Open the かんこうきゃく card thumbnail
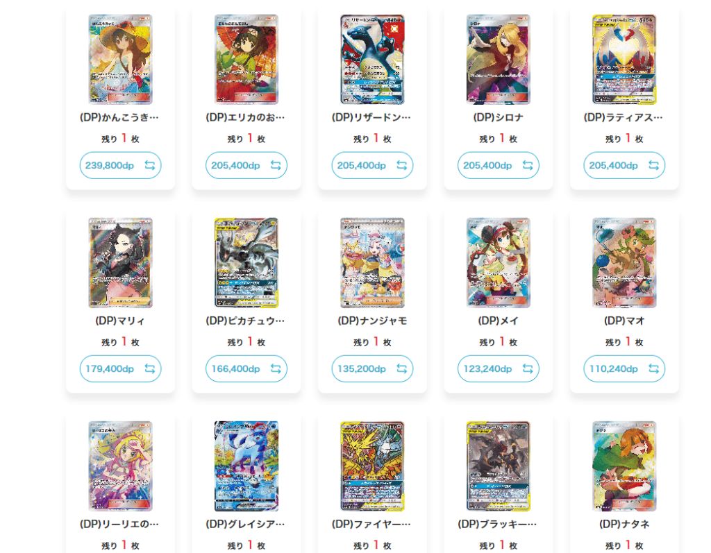This screenshot has width=711, height=553. pyautogui.click(x=120, y=59)
